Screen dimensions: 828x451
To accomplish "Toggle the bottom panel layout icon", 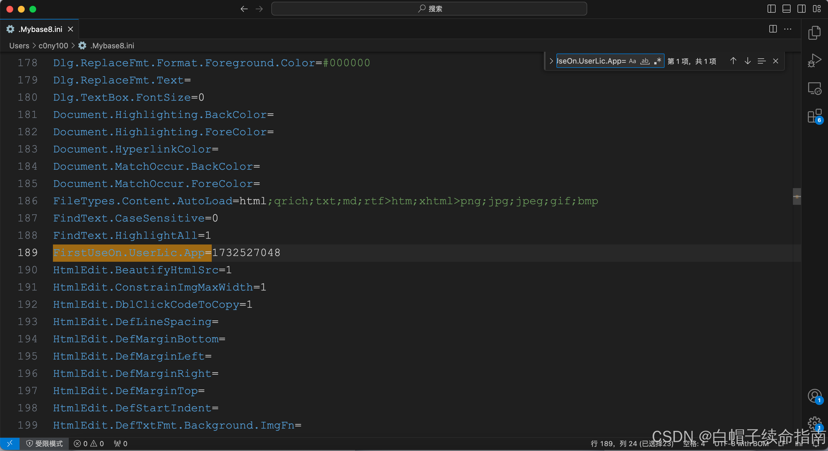I will [x=787, y=9].
